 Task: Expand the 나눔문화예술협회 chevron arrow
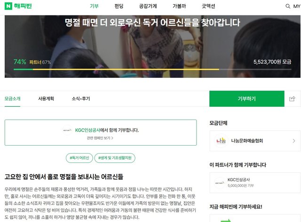click(x=293, y=141)
